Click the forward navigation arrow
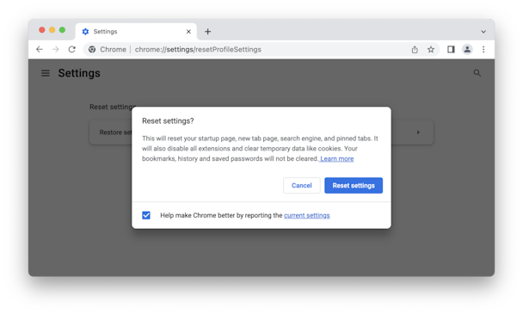The width and height of the screenshot is (523, 314). (56, 49)
